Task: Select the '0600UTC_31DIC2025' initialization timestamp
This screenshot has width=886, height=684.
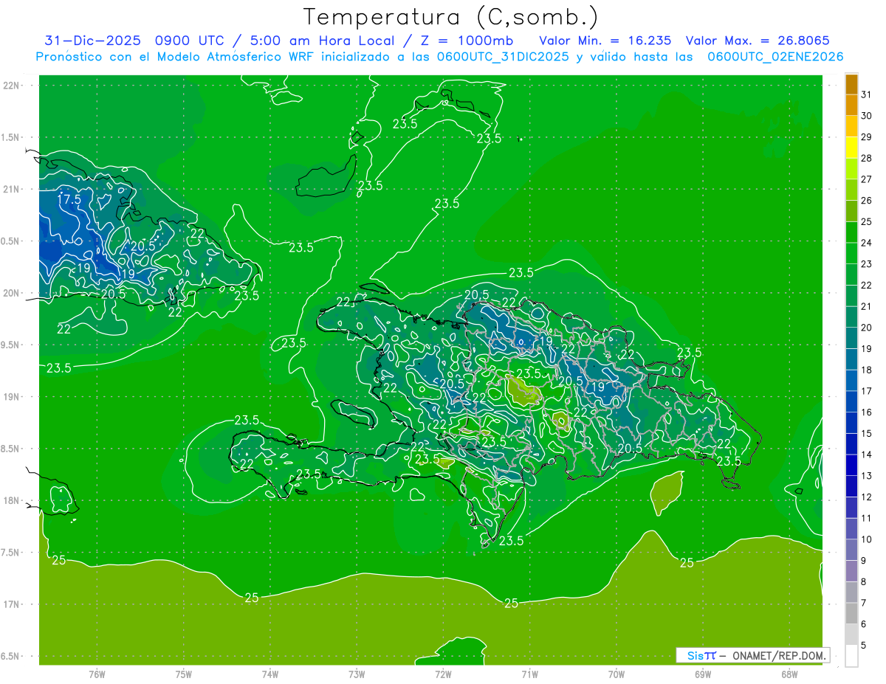Action: (x=502, y=57)
